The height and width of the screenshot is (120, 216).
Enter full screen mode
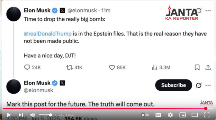pos(207,115)
